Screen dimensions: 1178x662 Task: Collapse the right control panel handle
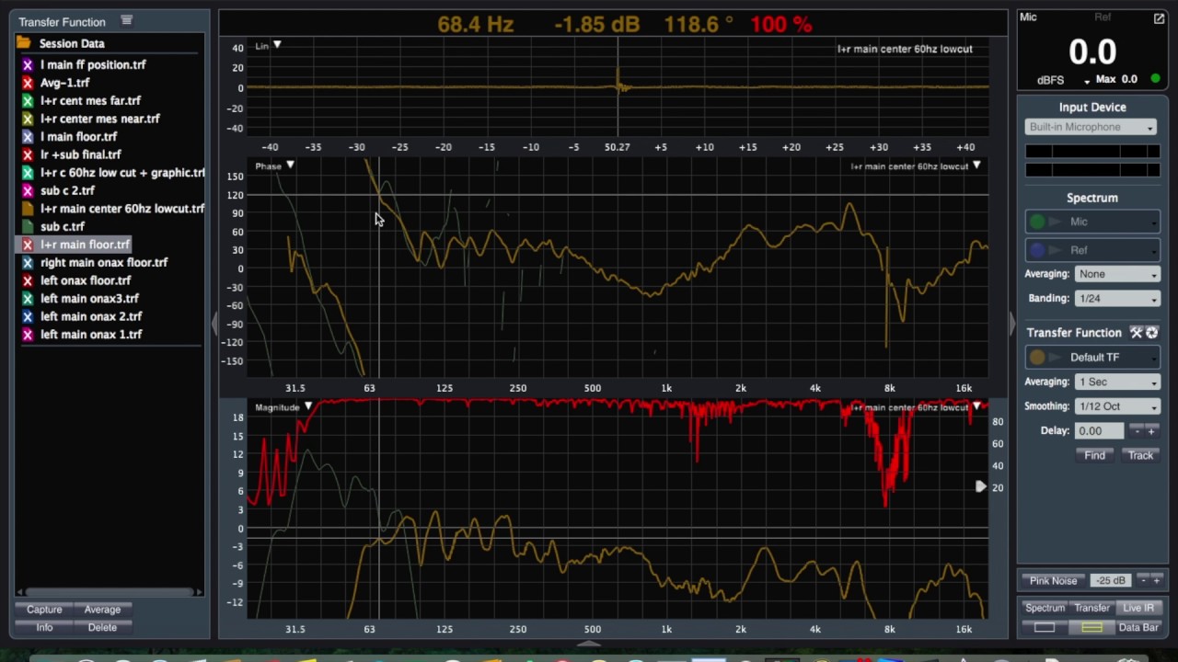(x=1011, y=324)
